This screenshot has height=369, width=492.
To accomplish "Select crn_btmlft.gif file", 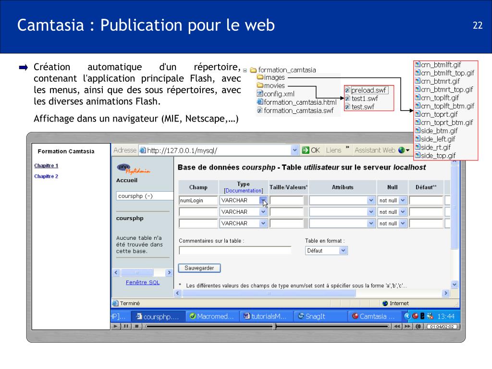I will 438,65.
